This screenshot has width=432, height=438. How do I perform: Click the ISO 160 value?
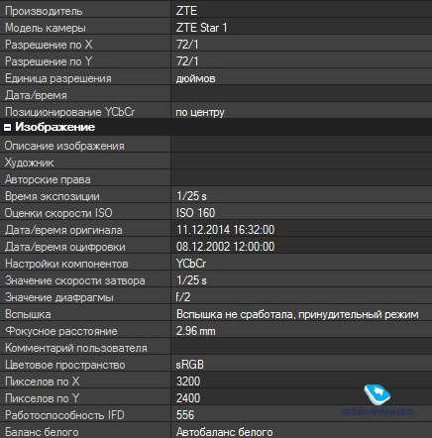click(x=195, y=213)
